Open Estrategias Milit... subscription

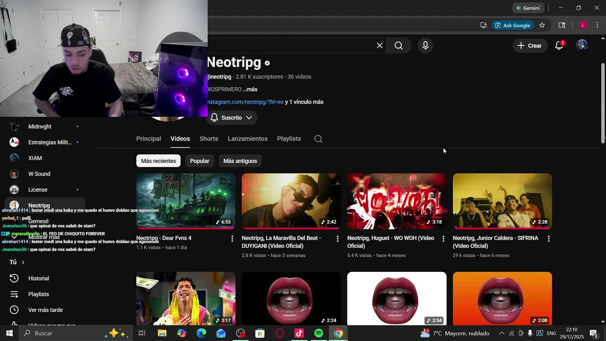tap(45, 142)
